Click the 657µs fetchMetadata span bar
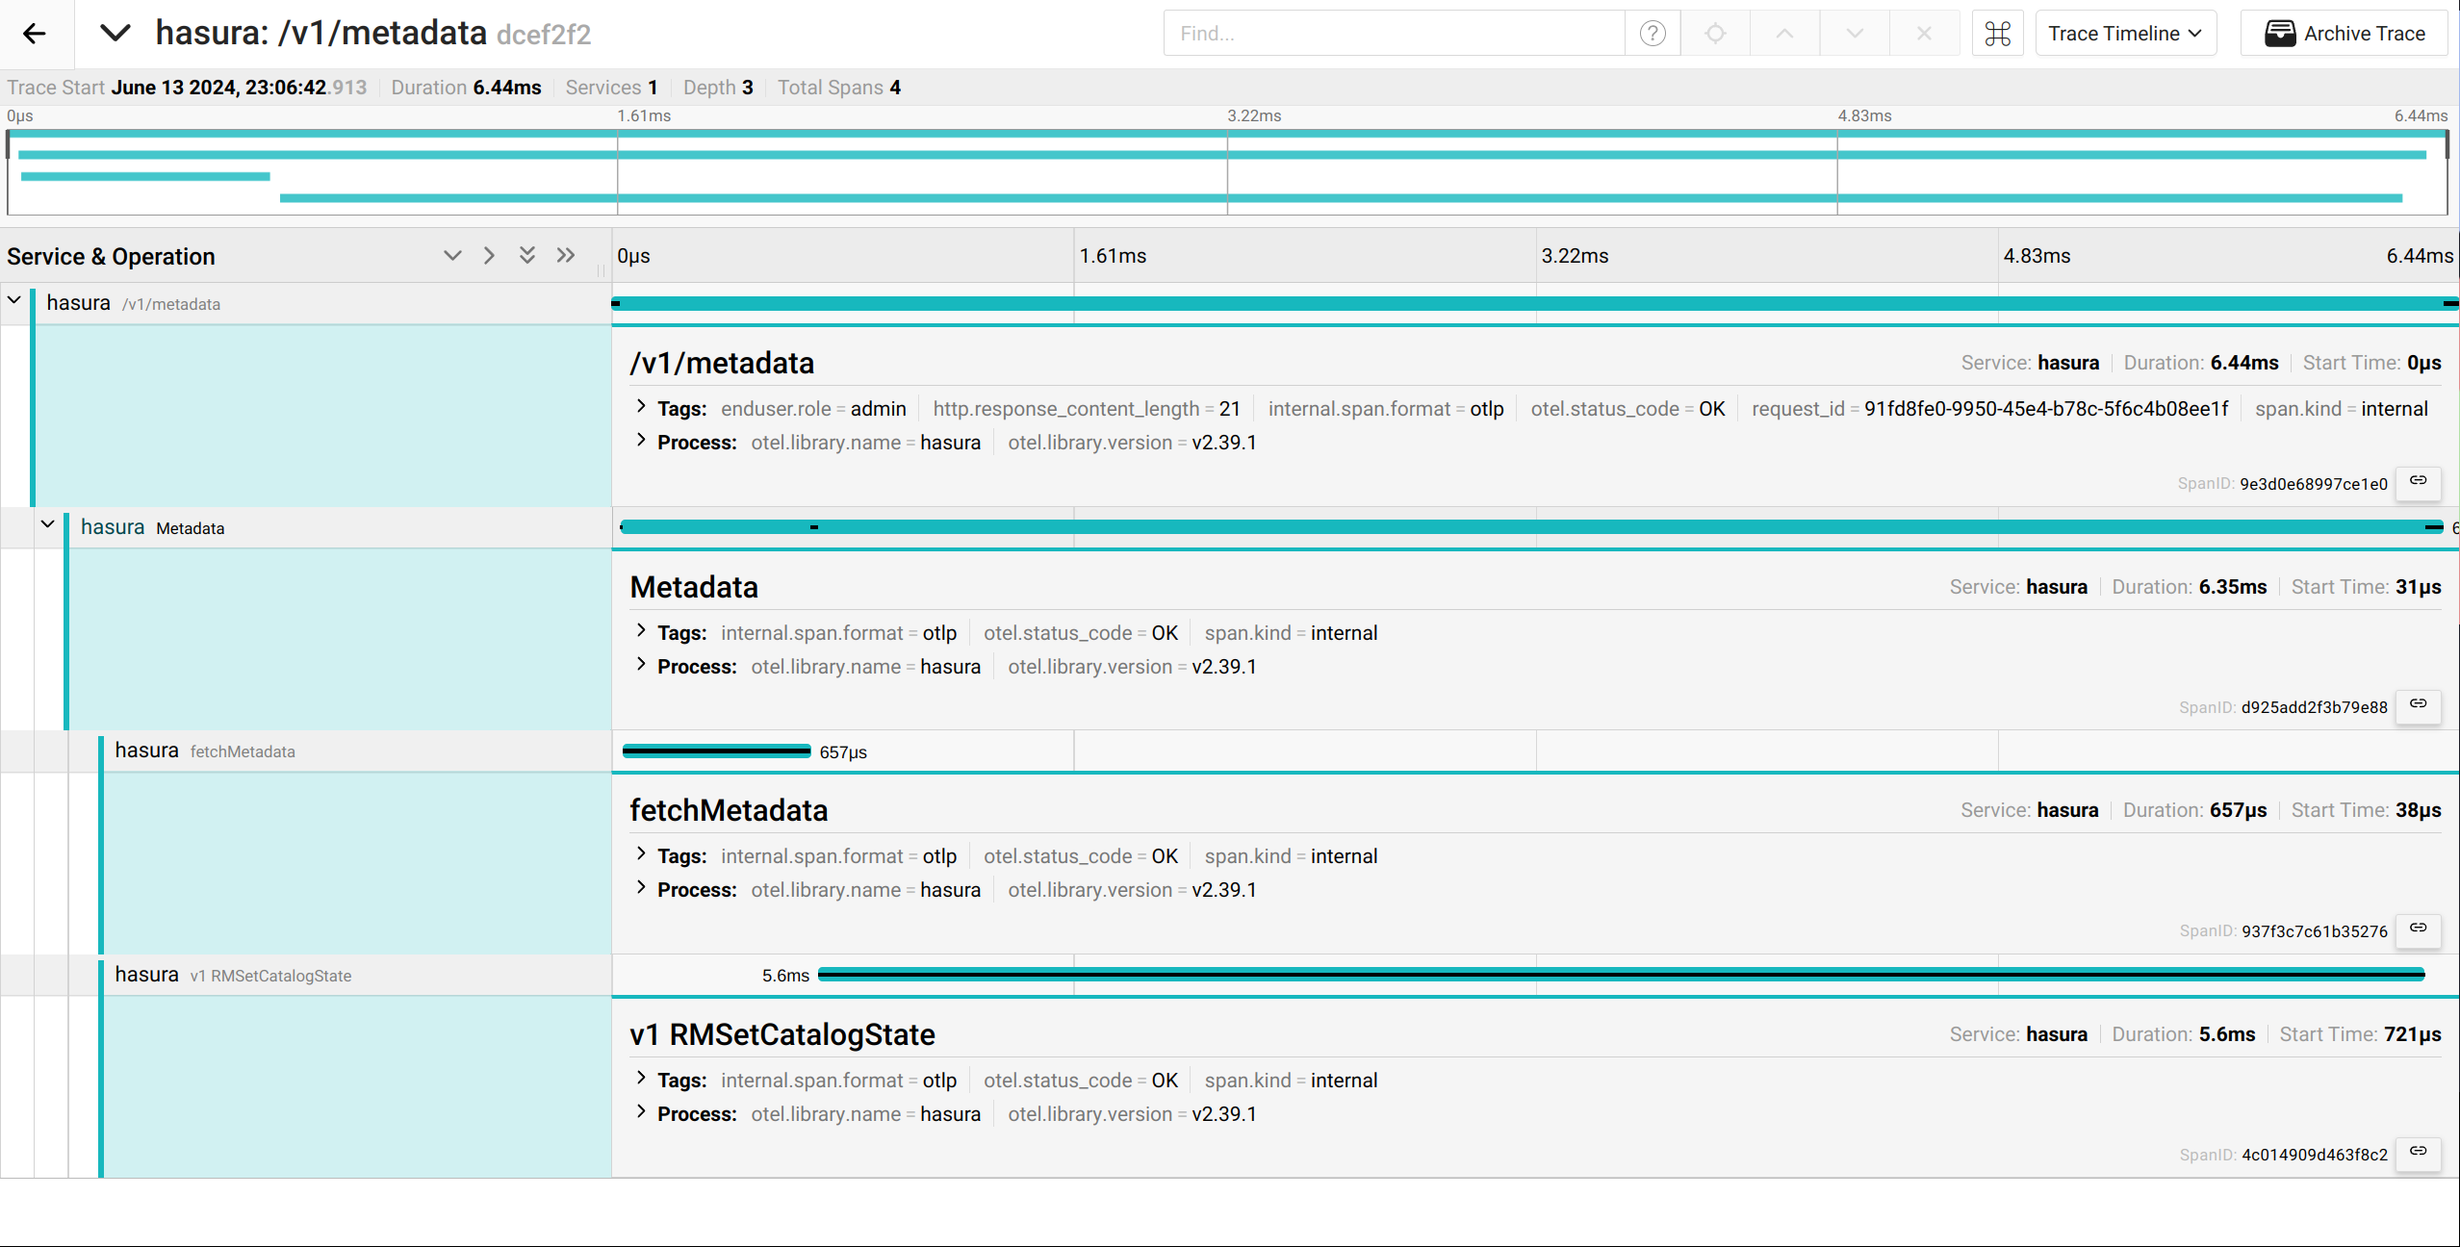 [717, 751]
